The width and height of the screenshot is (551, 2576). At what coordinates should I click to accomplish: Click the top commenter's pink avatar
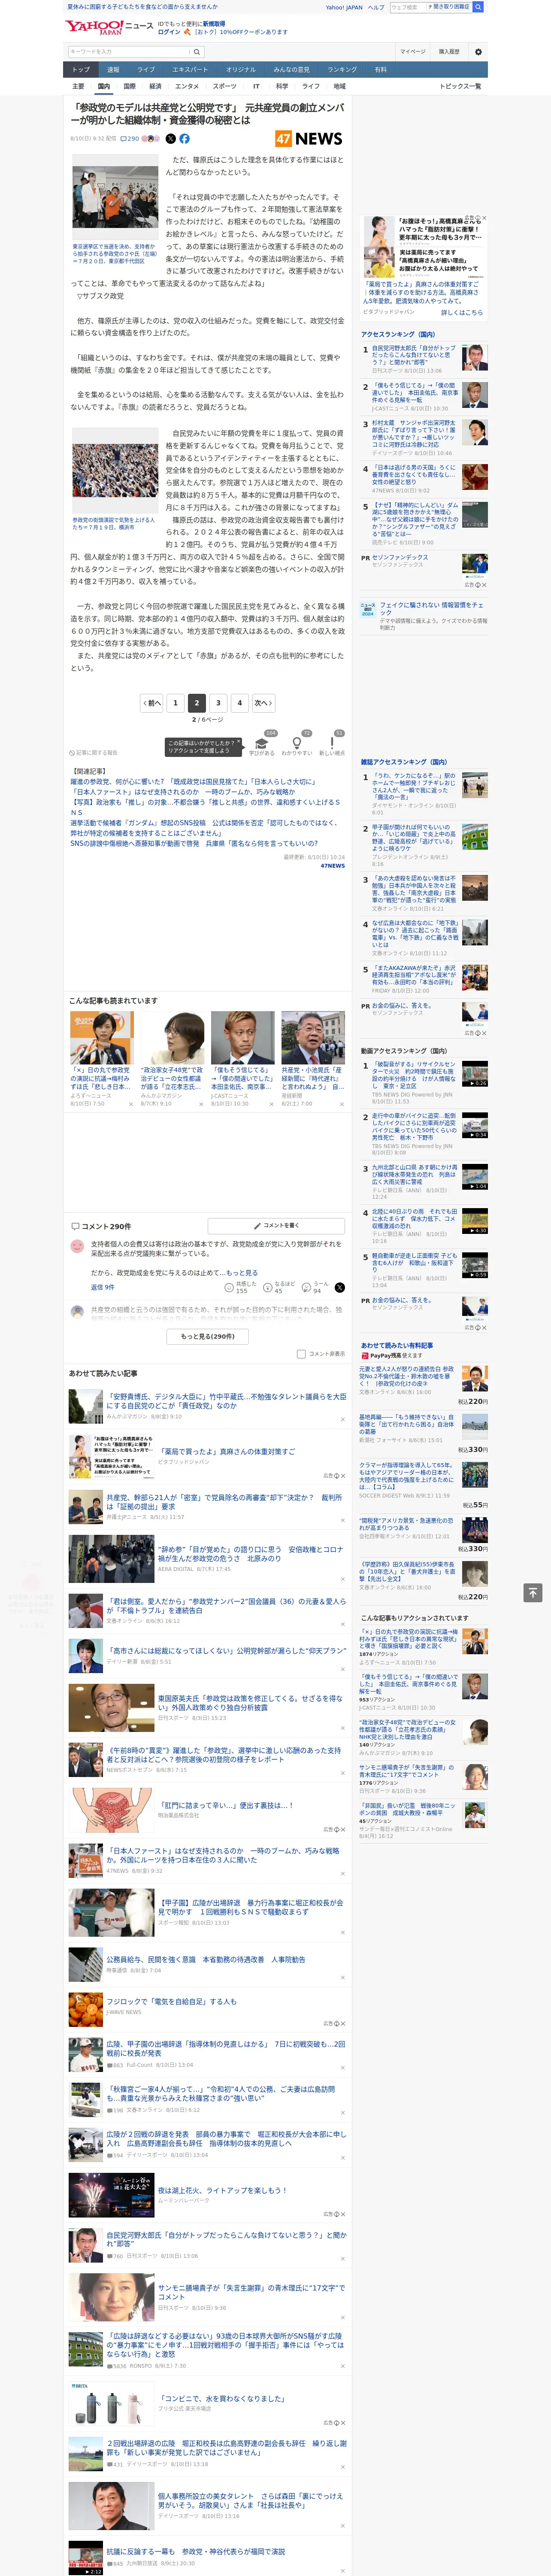pyautogui.click(x=77, y=1246)
